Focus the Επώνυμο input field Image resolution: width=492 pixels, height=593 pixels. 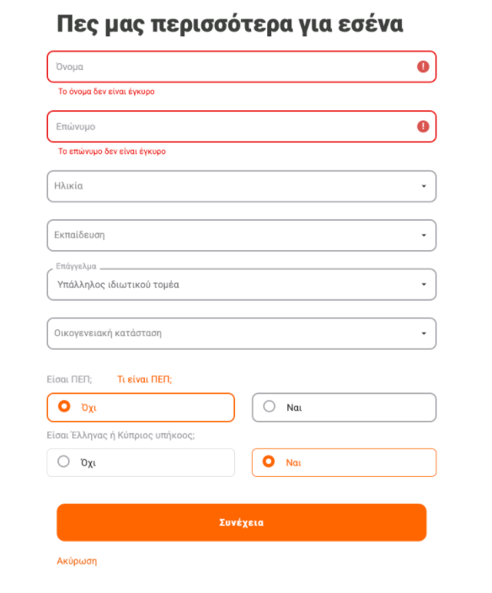[242, 126]
